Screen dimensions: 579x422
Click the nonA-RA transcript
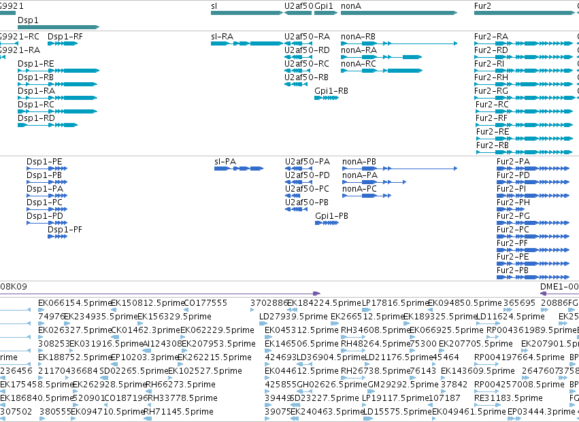(x=382, y=57)
